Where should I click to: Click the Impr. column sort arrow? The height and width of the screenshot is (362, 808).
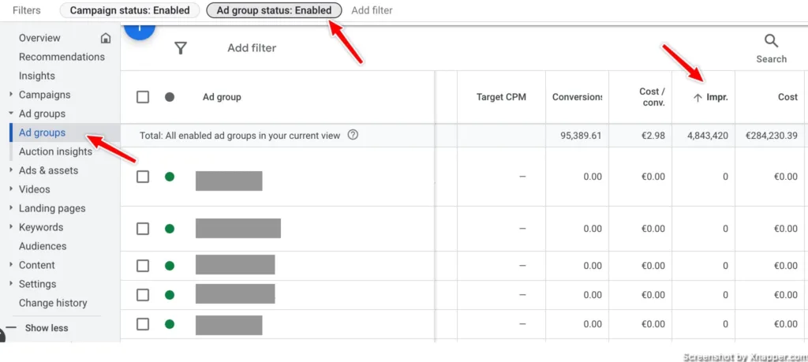697,97
